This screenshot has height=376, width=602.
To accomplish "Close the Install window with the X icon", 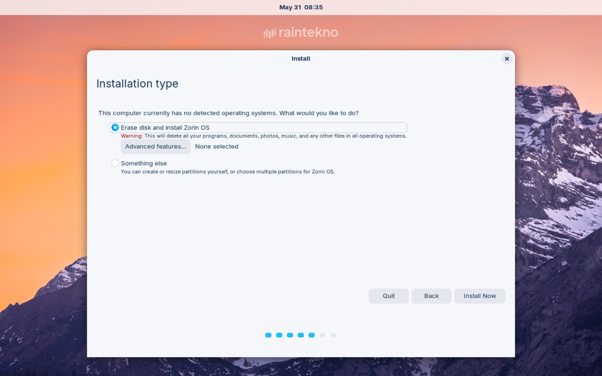I will point(506,59).
